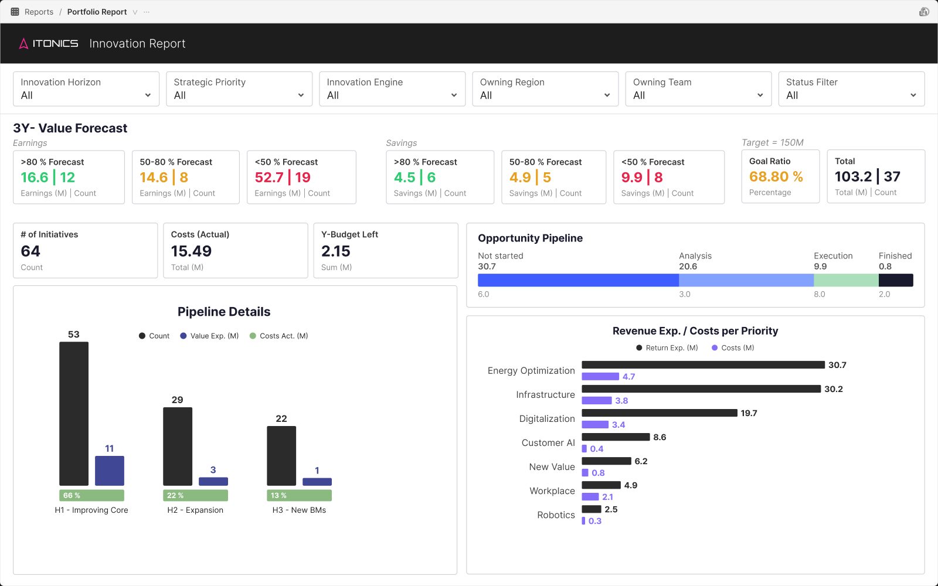Click the 66 % green bar
Image resolution: width=938 pixels, height=586 pixels.
91,495
